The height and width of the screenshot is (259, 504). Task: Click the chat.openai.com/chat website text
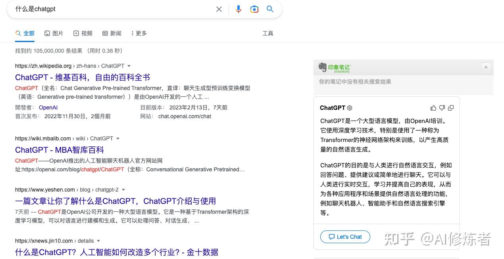[x=185, y=116]
